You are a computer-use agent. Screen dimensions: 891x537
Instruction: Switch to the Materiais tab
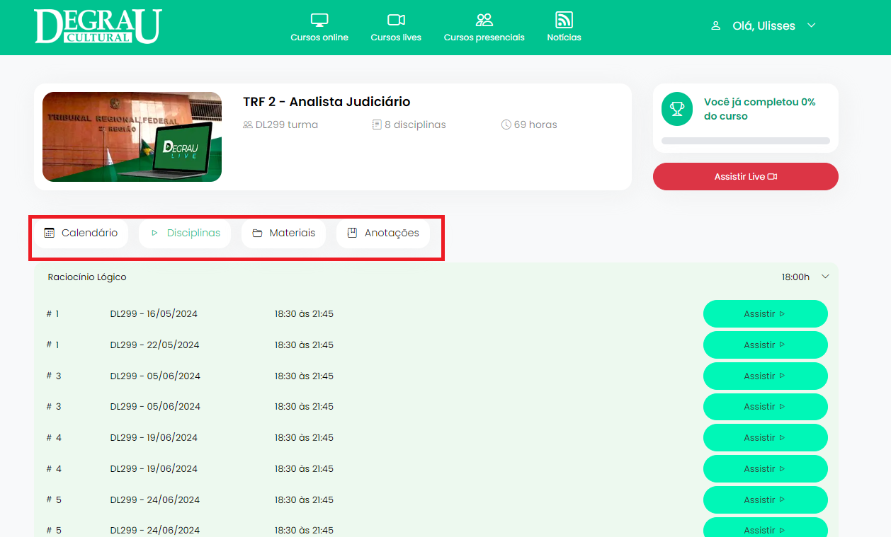[283, 233]
